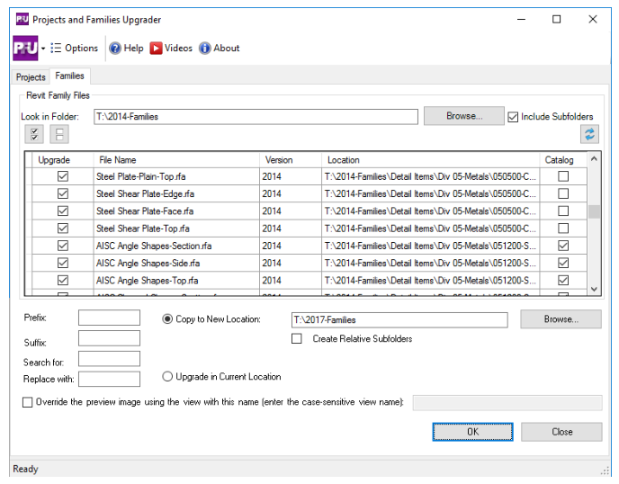Click the file list scroll down arrow

(x=594, y=289)
